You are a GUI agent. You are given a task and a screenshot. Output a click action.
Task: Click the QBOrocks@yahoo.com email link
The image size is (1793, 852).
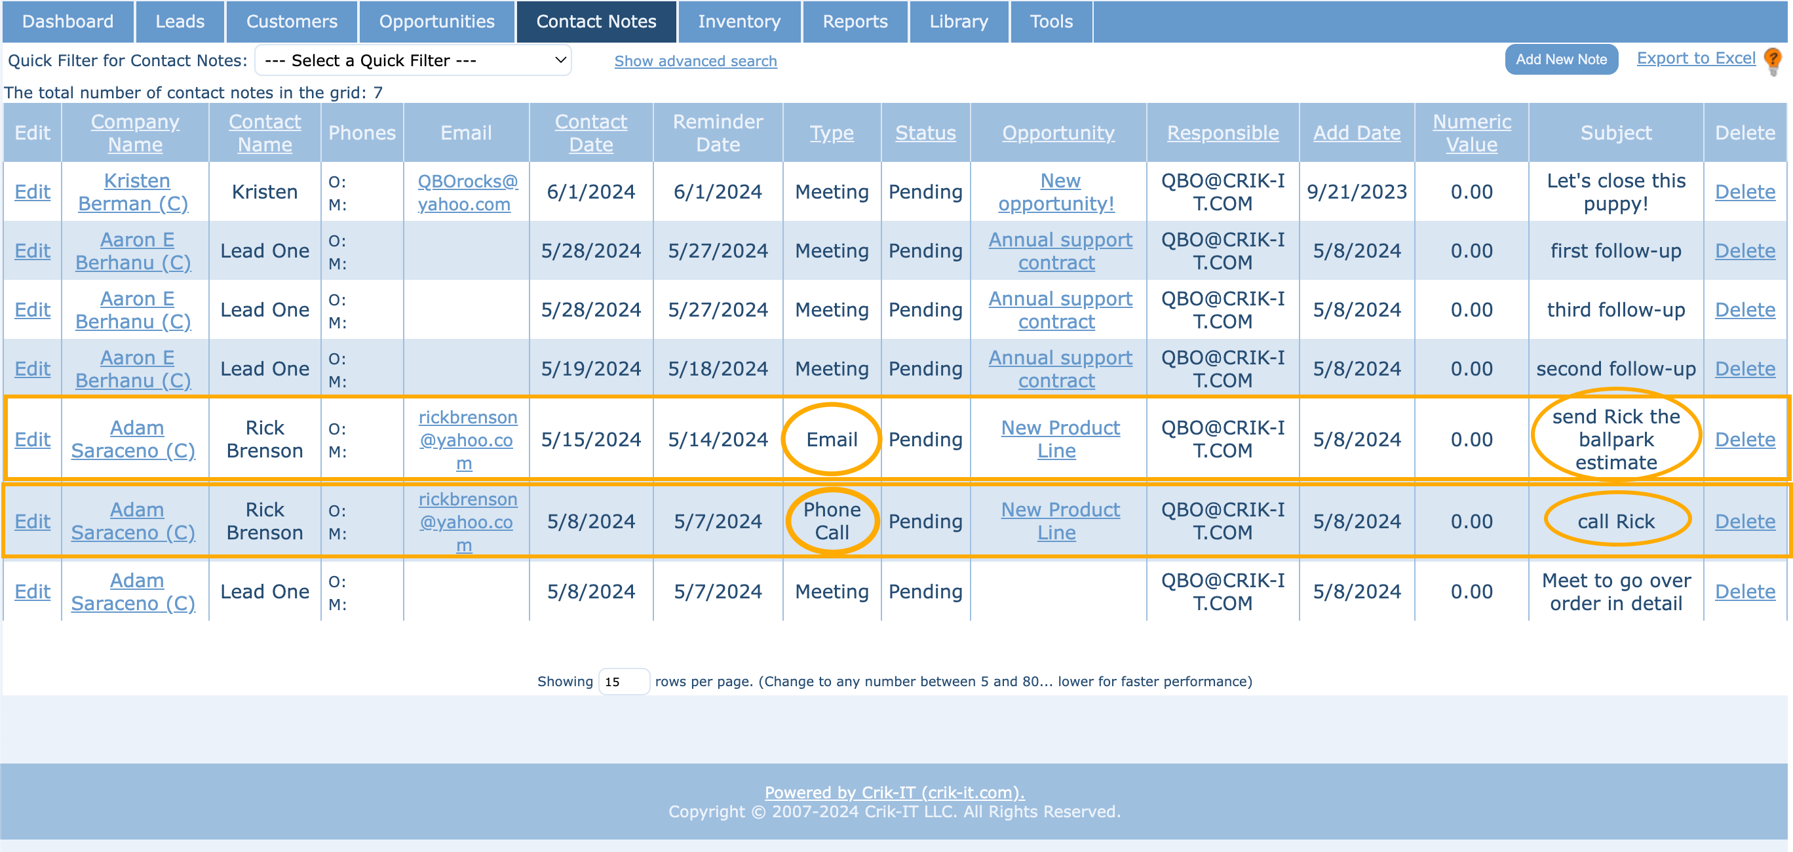(467, 192)
